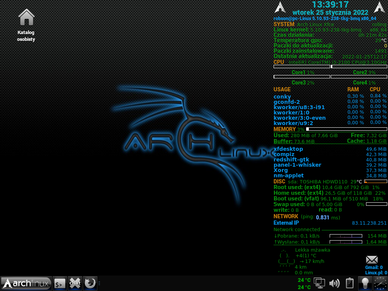Click the External IP address 83.11.238.251
Image resolution: width=388 pixels, height=291 pixels.
369,223
